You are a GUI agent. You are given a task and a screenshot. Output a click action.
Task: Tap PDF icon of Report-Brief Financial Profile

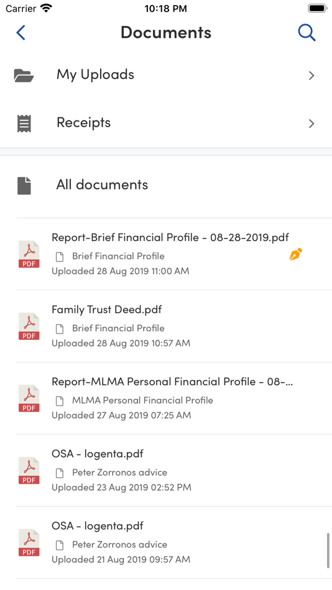click(x=29, y=254)
